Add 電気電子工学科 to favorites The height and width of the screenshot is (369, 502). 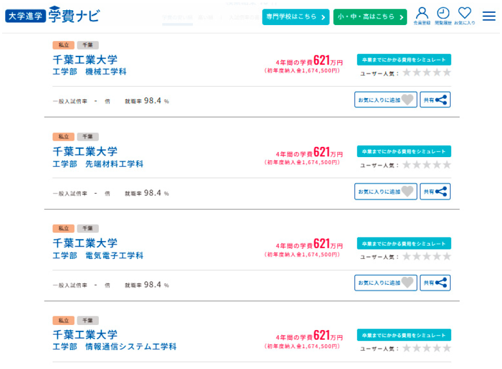[385, 283]
